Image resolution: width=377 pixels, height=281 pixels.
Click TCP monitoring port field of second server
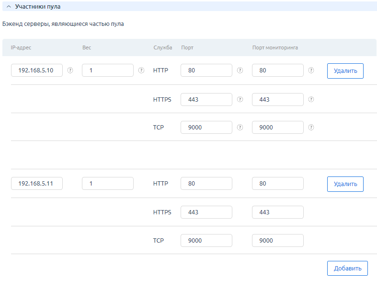[277, 240]
